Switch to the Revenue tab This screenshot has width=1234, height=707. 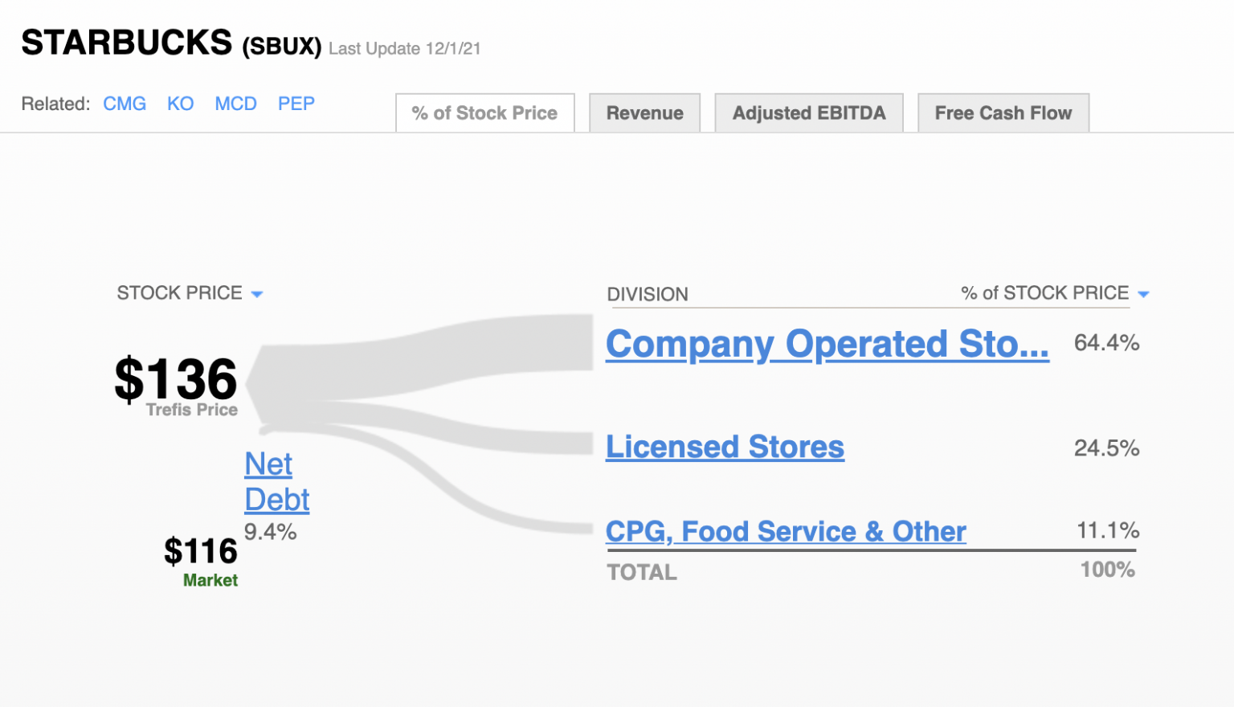pos(644,112)
